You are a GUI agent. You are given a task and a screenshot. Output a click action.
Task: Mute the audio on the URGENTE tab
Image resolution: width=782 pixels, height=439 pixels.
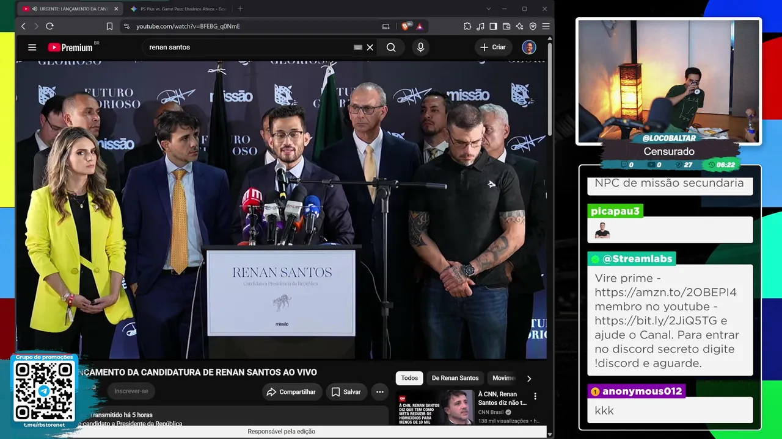(34, 9)
